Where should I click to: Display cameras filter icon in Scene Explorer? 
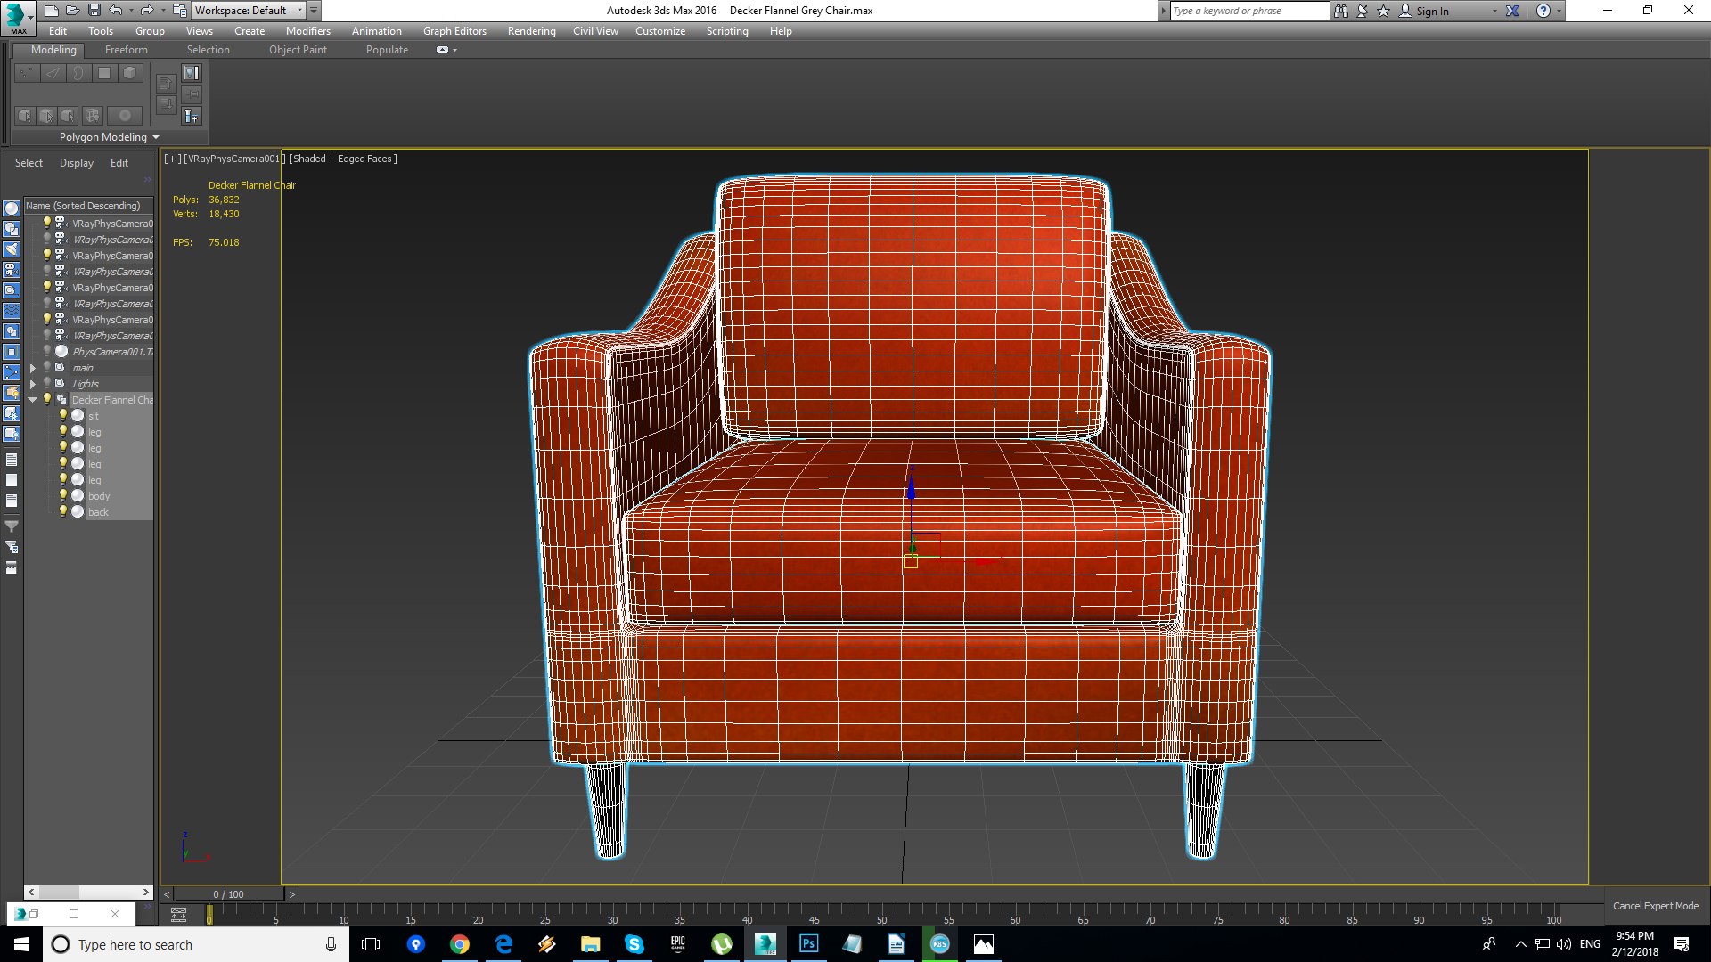[x=12, y=270]
